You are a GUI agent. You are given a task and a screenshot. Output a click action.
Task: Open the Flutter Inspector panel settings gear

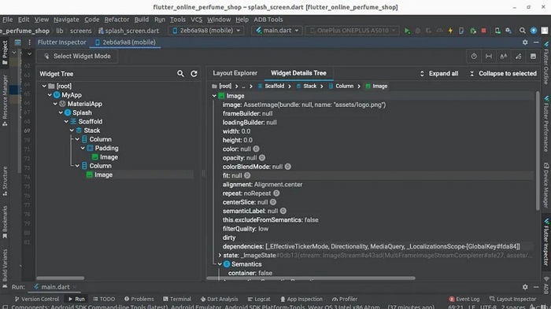525,42
